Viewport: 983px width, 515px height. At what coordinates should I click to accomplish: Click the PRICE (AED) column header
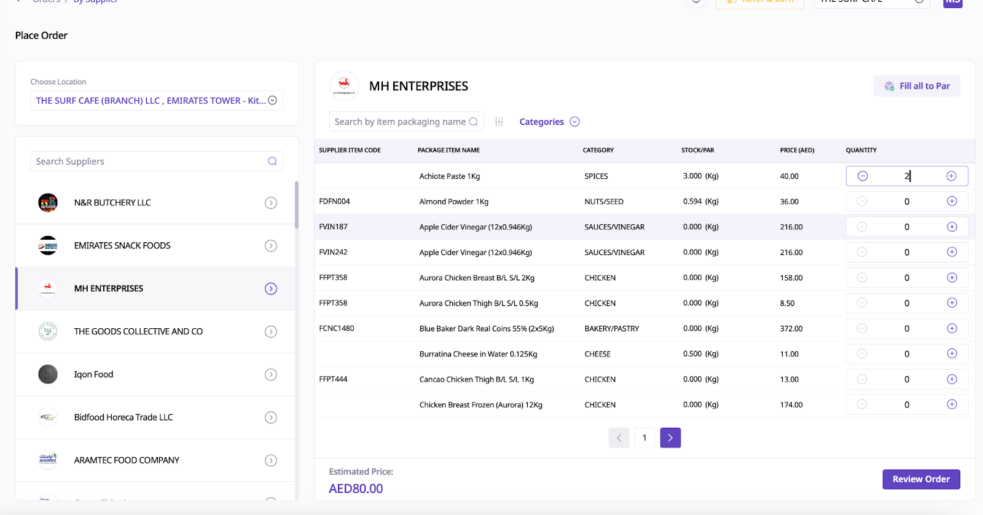coord(797,150)
